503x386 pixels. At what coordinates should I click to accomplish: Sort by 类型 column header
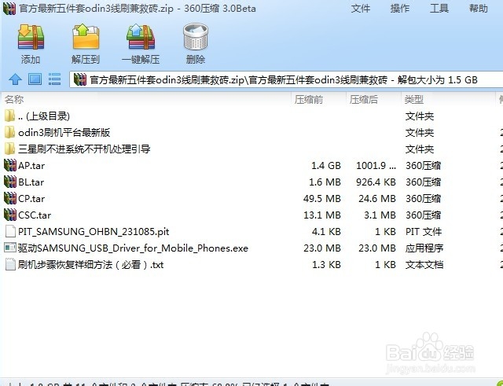tap(414, 100)
